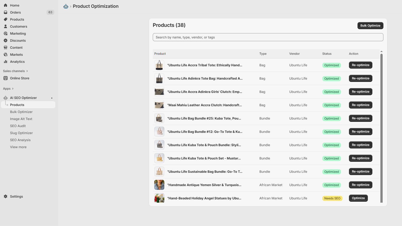The width and height of the screenshot is (402, 226).
Task: Open the Home icon in sidebar
Action: pyautogui.click(x=5, y=5)
